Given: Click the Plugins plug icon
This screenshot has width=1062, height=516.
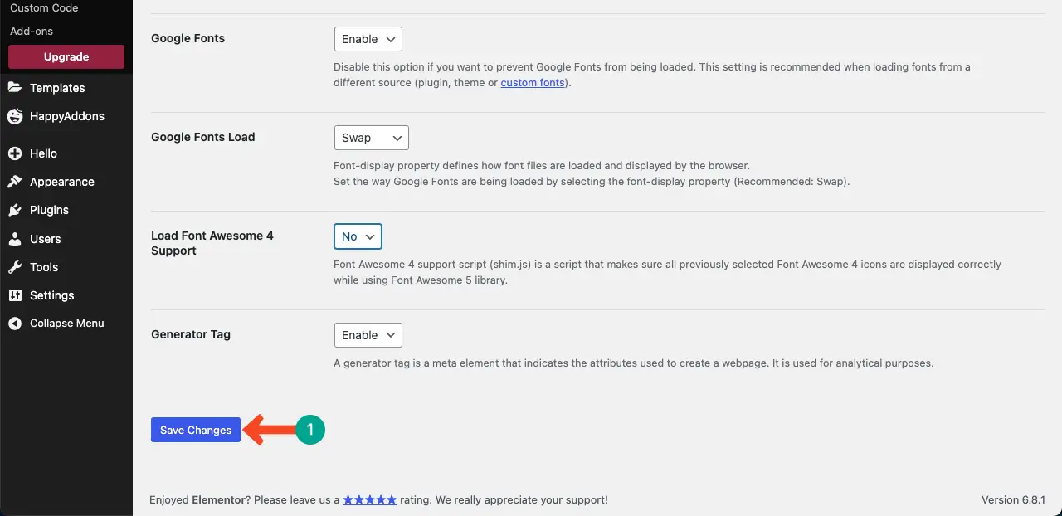Looking at the screenshot, I should coord(15,210).
